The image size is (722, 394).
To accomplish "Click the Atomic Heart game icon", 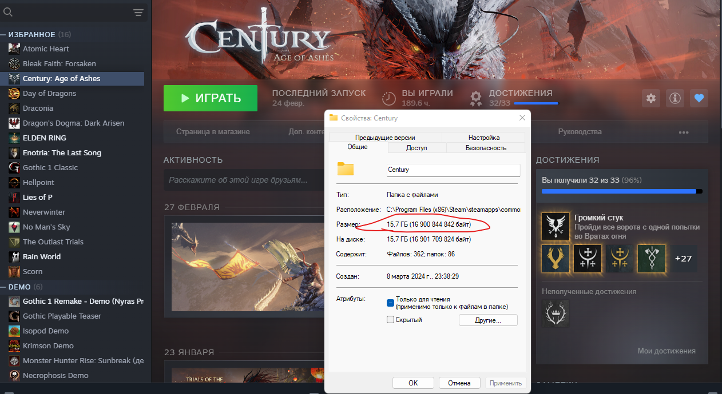I will (x=14, y=49).
